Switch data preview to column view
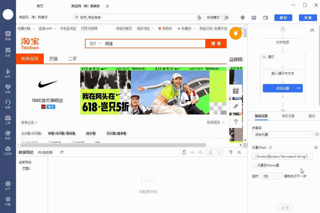 click(x=219, y=152)
